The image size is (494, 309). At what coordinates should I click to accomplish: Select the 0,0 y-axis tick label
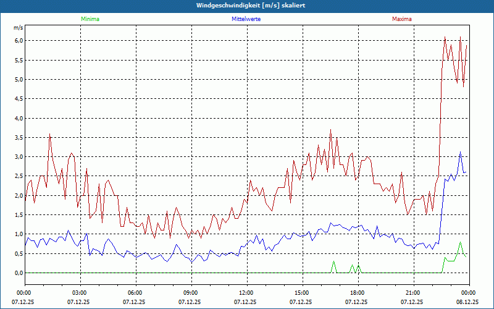18,273
